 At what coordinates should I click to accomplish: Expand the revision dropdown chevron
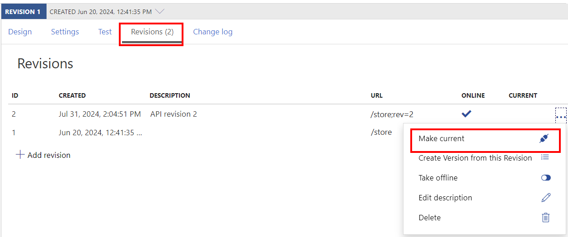159,11
